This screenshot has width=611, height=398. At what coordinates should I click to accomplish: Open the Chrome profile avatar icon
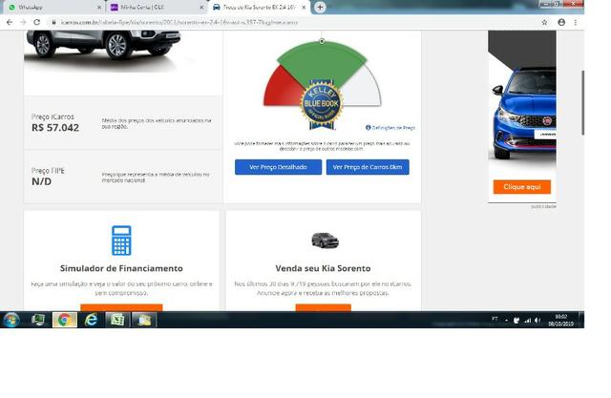pos(561,22)
